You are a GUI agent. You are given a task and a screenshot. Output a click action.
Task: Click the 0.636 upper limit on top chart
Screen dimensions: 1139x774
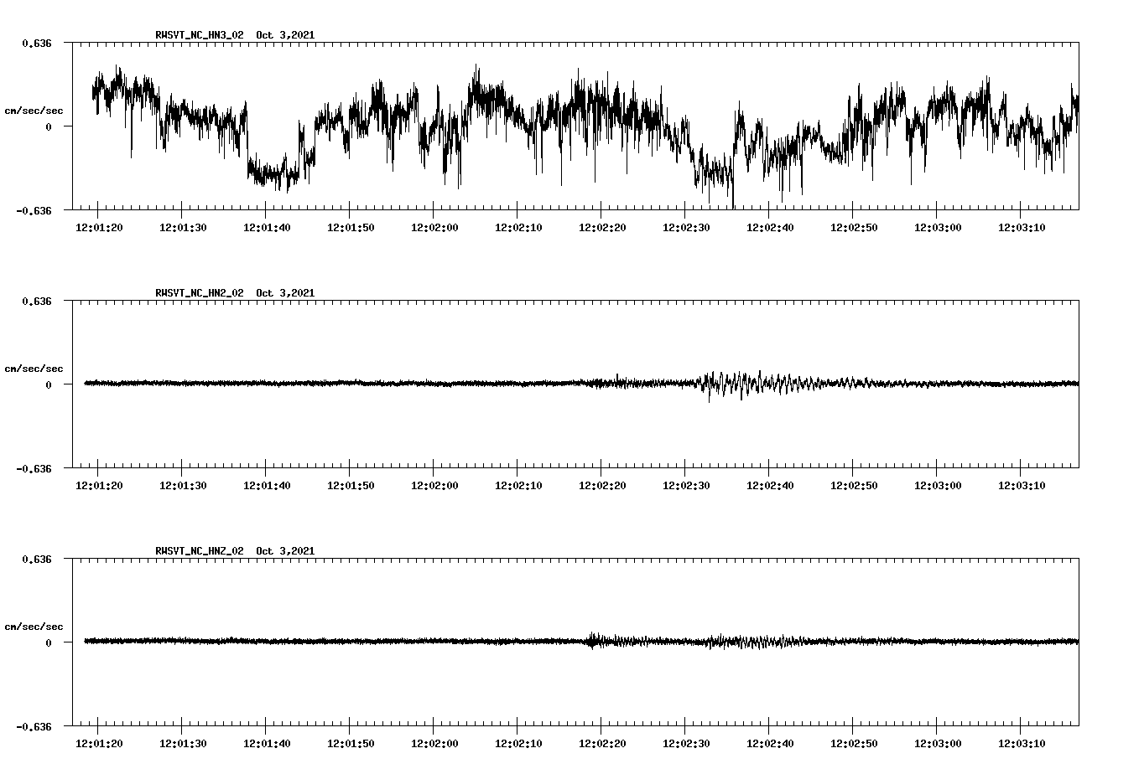(x=36, y=42)
